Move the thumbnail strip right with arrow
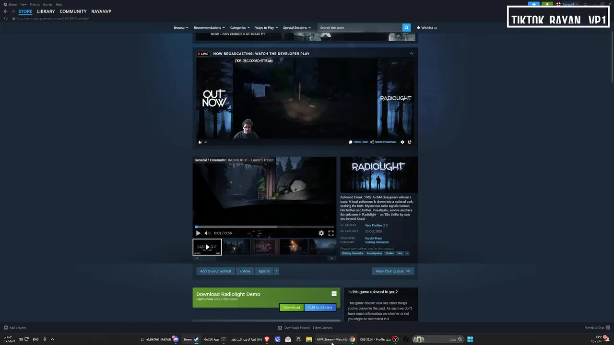This screenshot has height=345, width=614. point(331,258)
